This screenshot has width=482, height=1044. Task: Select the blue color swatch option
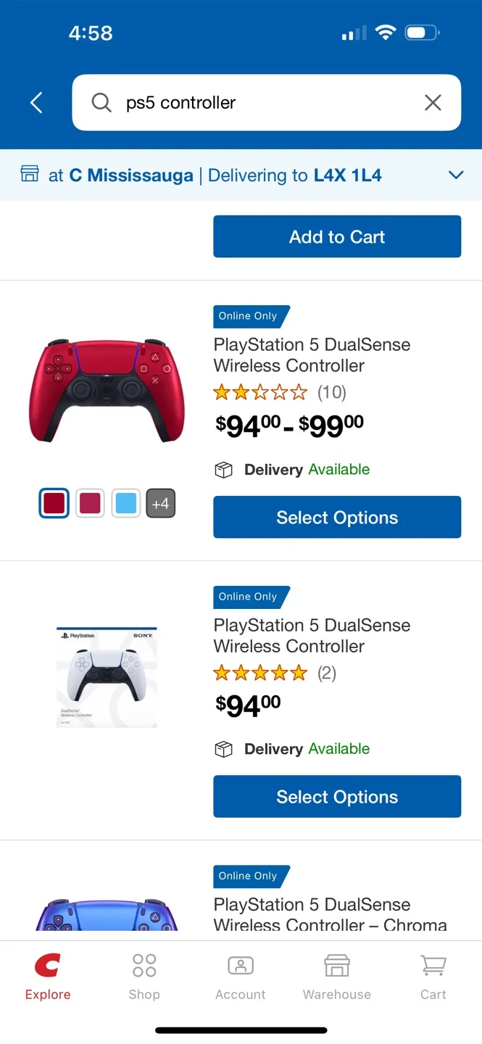125,502
